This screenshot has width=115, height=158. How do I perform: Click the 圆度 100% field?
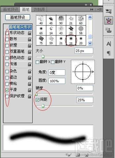[57, 81]
